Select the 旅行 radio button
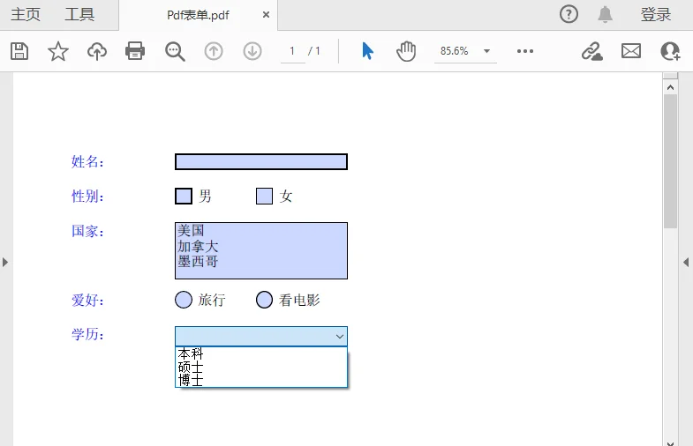693x446 pixels. pos(184,300)
